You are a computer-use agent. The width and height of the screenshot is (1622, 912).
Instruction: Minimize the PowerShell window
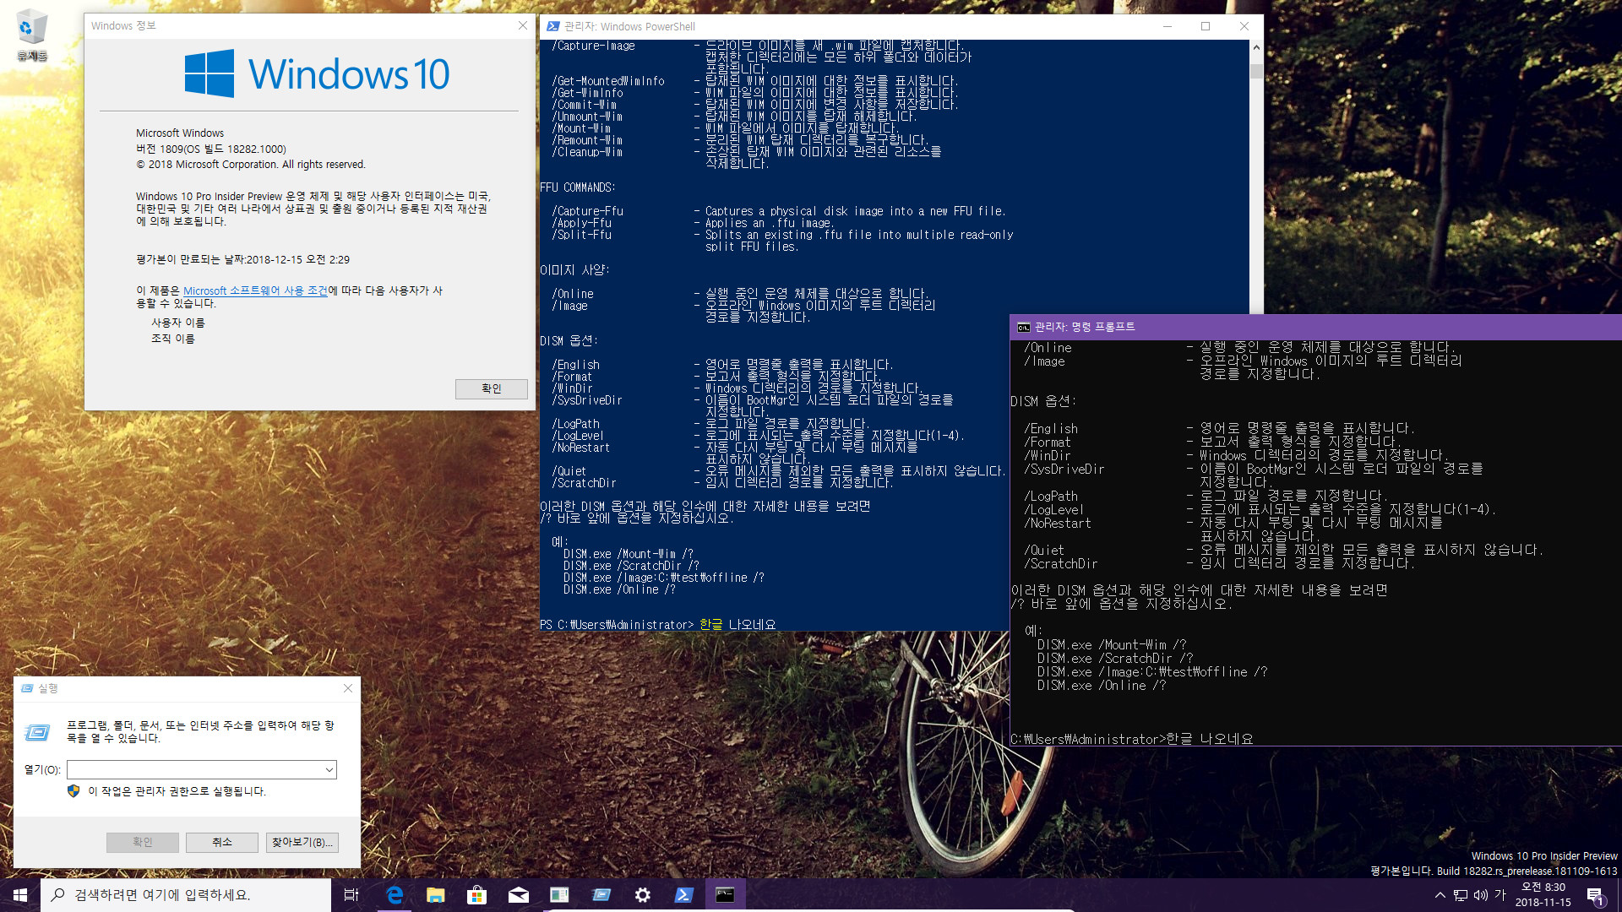point(1168,26)
